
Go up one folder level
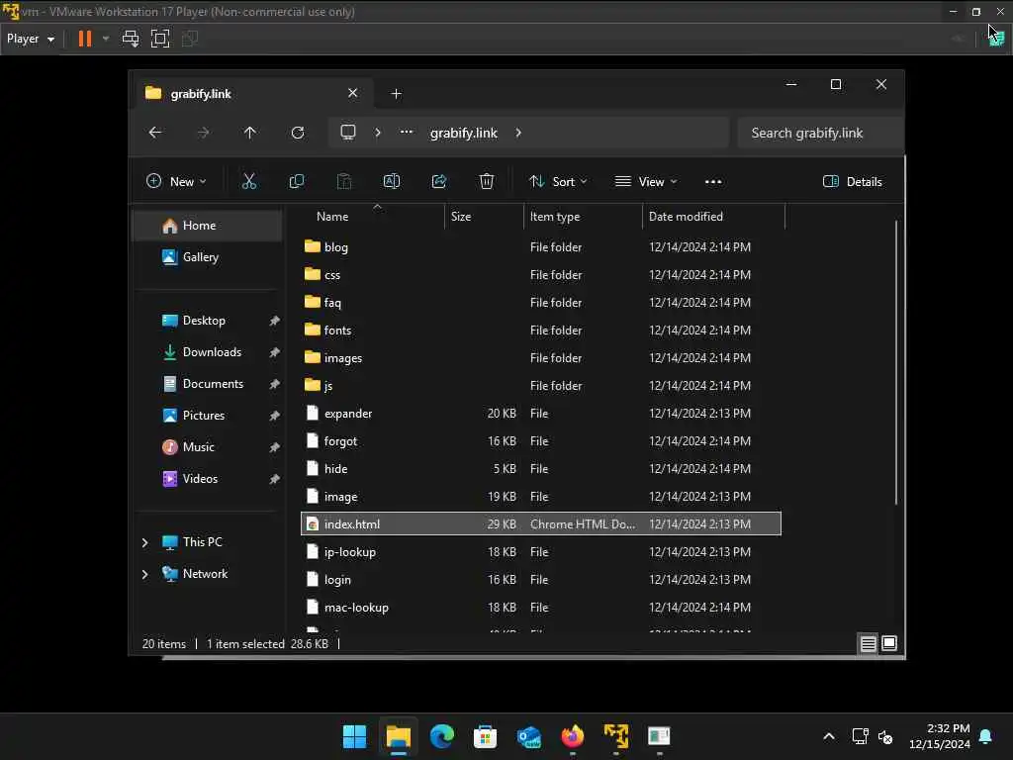pyautogui.click(x=250, y=133)
